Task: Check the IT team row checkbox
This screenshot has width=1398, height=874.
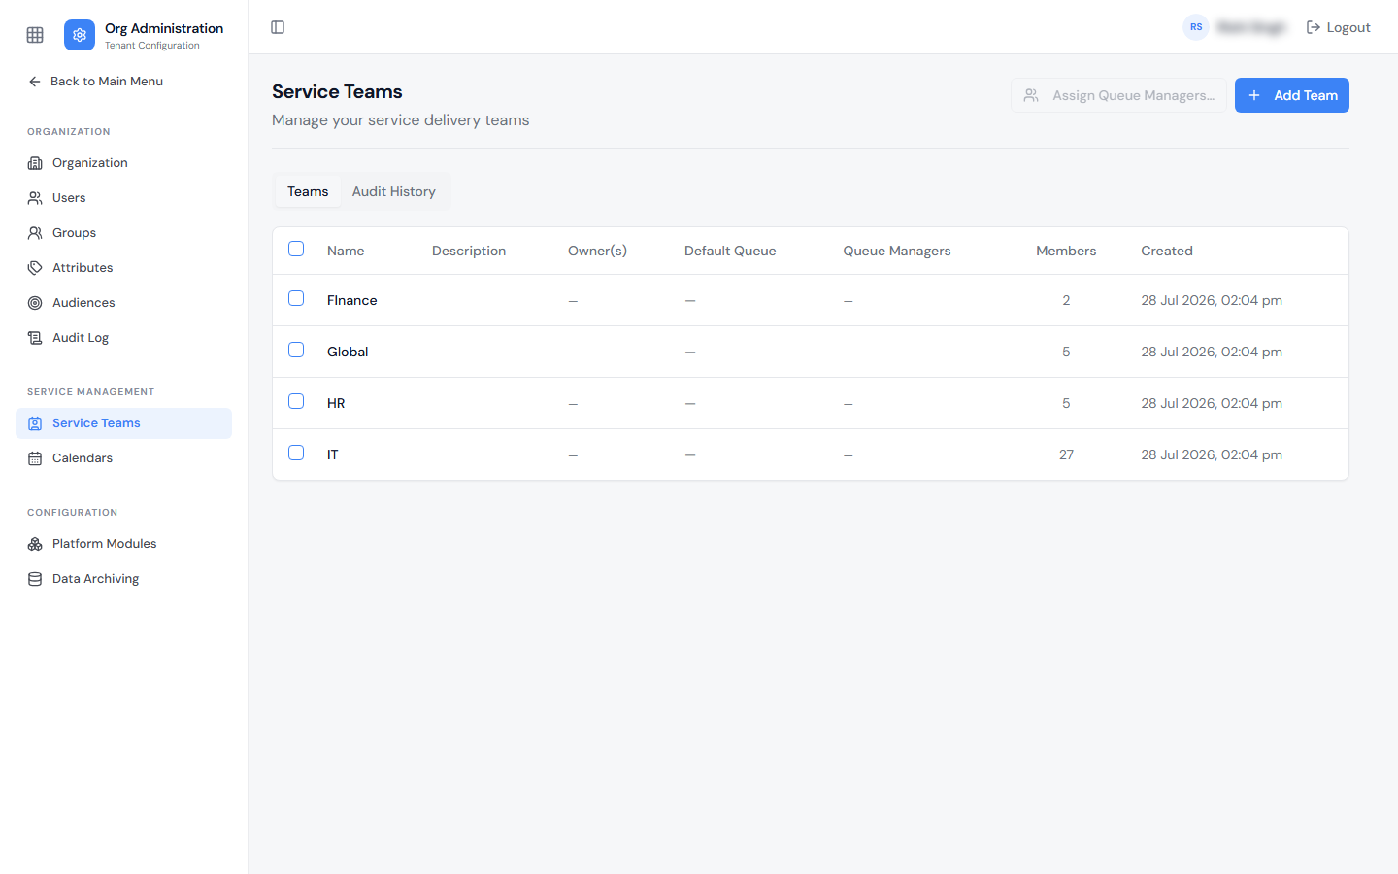Action: 296,453
